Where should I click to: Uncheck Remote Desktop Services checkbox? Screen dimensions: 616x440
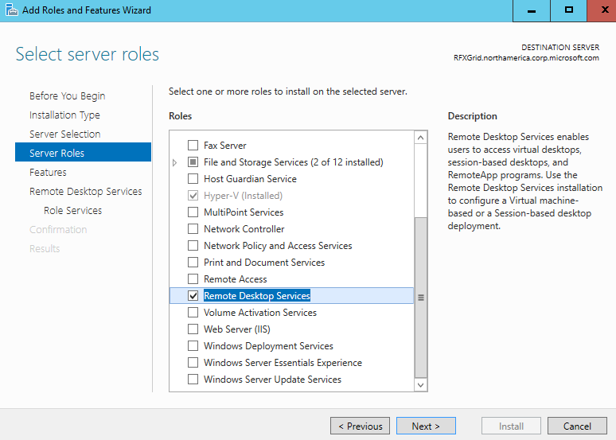pos(193,296)
